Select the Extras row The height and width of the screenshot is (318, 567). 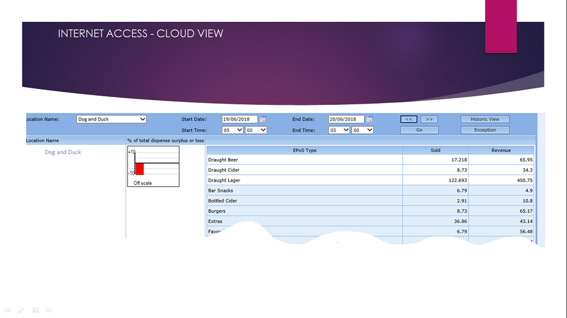coord(370,221)
